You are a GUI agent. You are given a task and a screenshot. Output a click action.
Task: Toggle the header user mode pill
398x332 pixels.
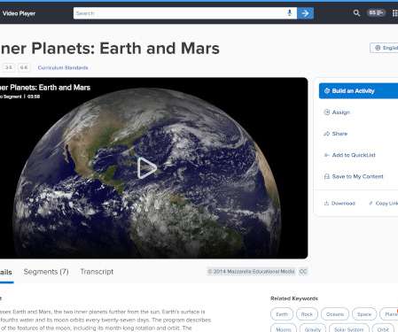tap(376, 13)
